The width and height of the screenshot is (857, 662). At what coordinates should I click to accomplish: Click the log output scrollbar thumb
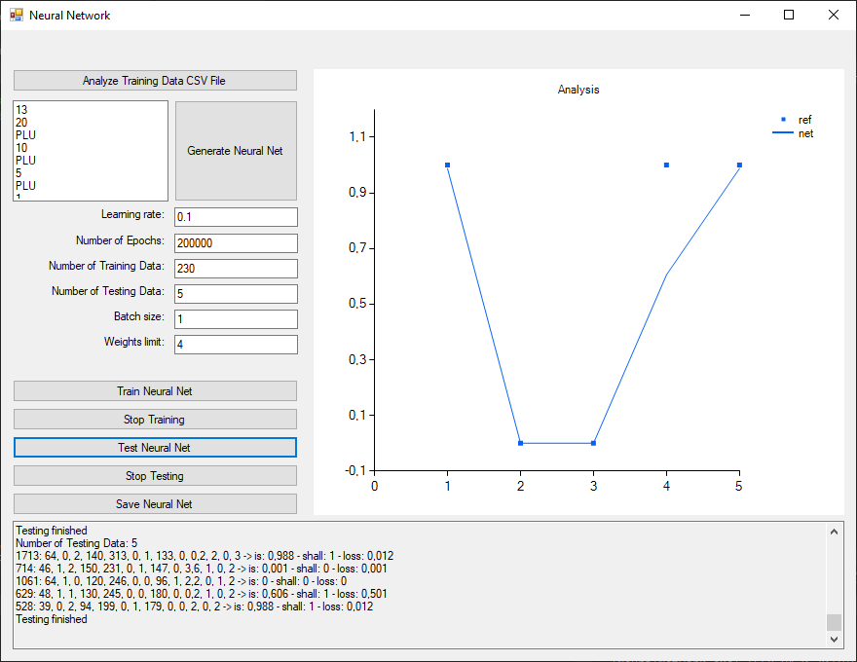(x=835, y=622)
